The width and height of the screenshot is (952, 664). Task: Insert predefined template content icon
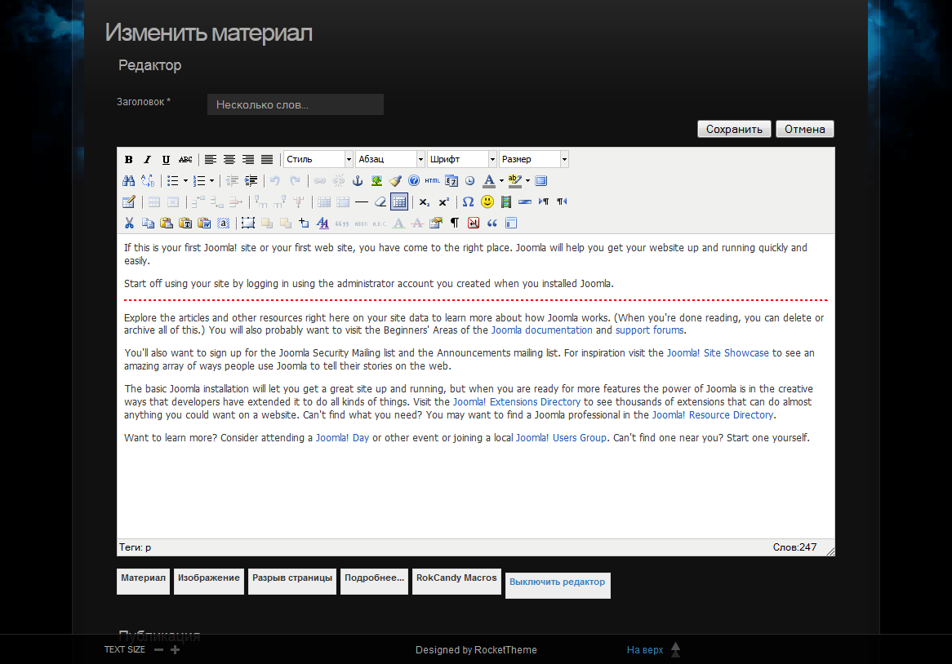pyautogui.click(x=511, y=224)
